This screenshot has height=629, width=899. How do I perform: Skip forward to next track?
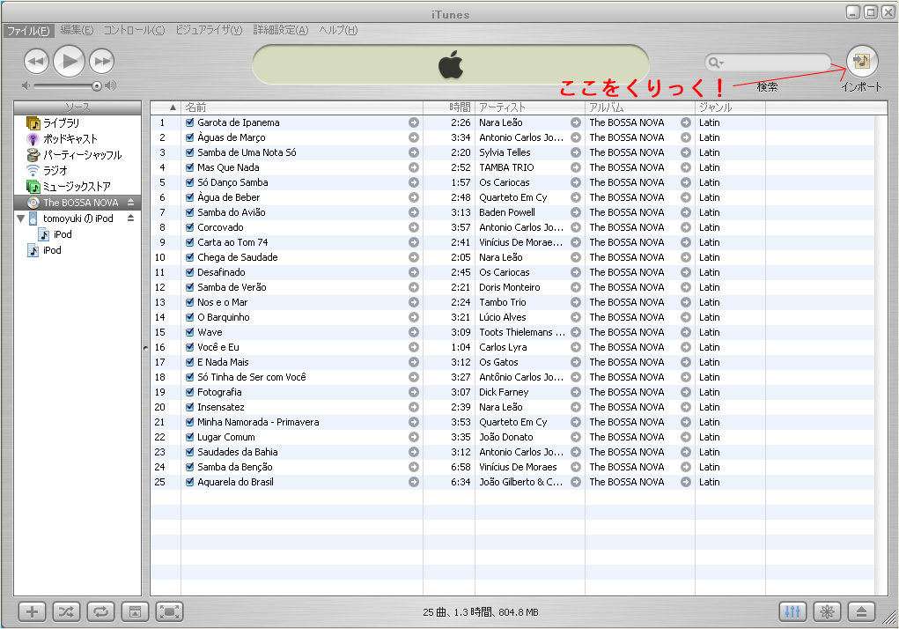(x=102, y=61)
